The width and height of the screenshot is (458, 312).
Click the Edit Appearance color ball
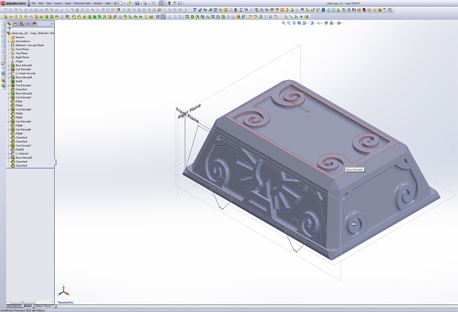coord(326,23)
